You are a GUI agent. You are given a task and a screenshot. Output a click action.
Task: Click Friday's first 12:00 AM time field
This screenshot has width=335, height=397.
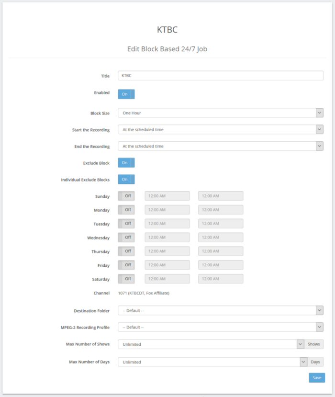coord(167,265)
